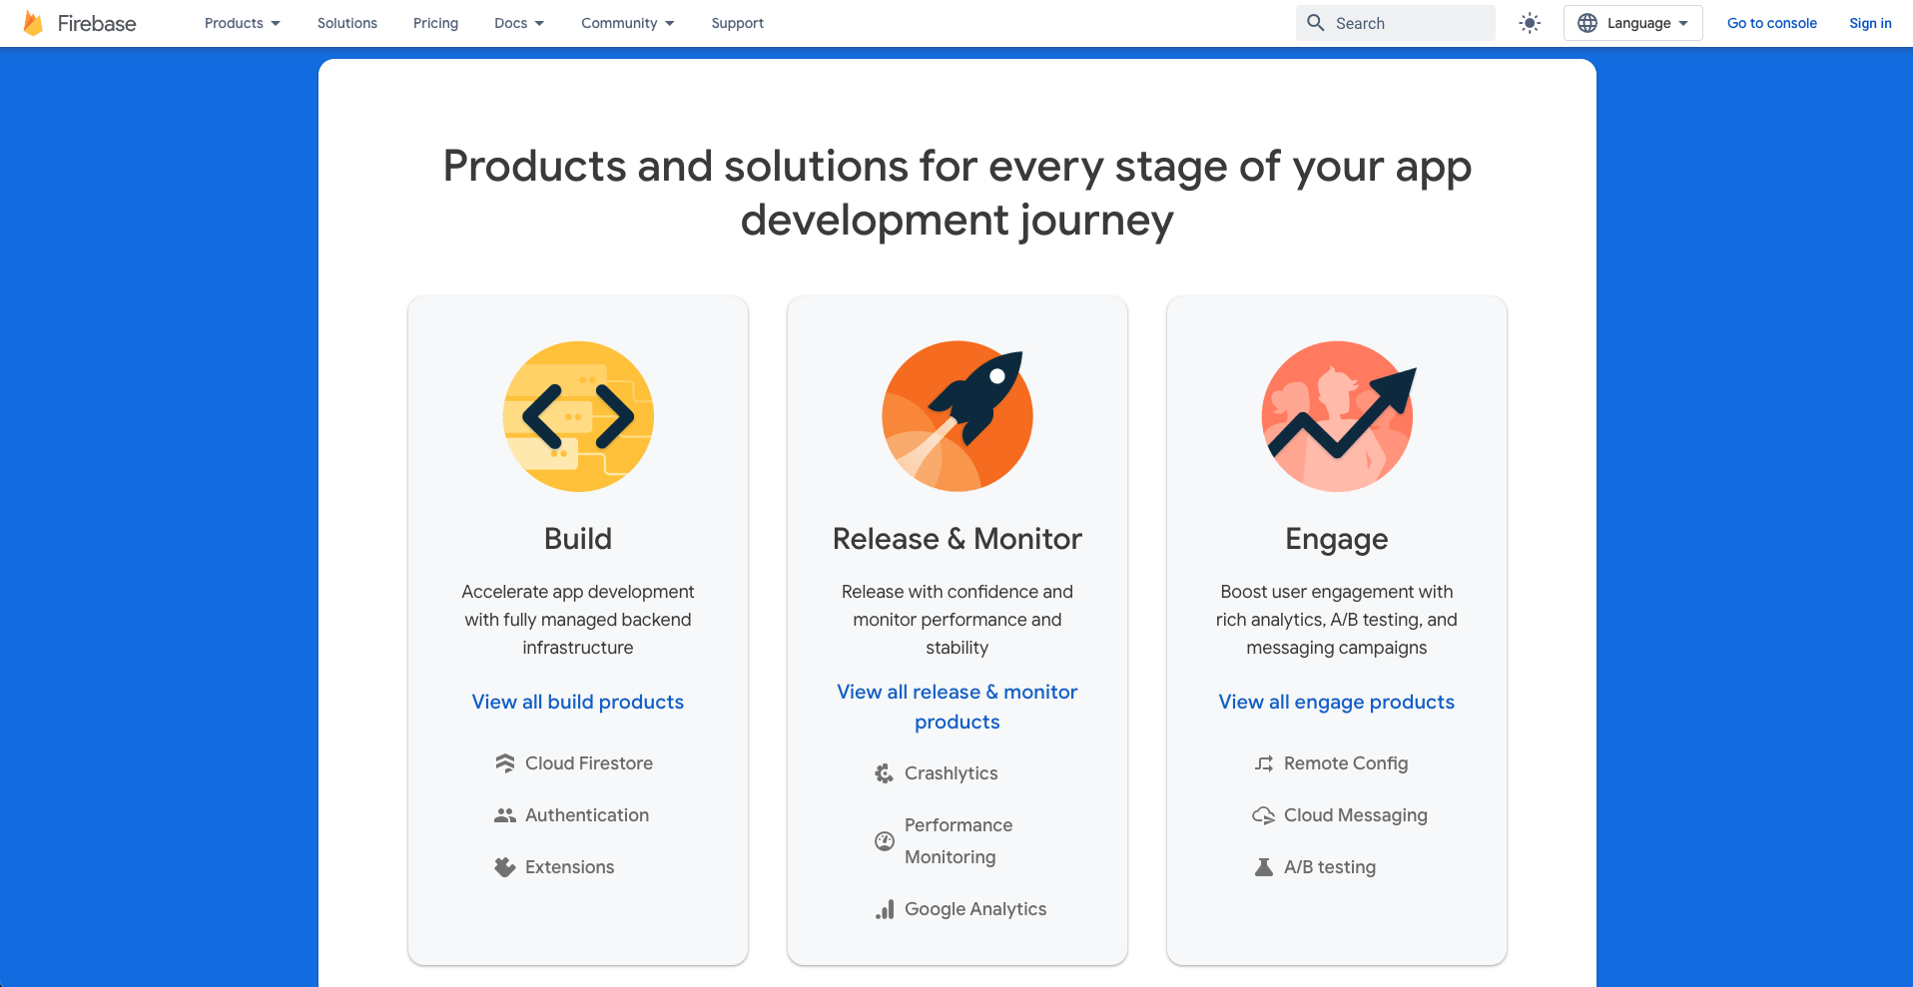Expand the Docs dropdown menu
The height and width of the screenshot is (987, 1913).
(x=519, y=23)
